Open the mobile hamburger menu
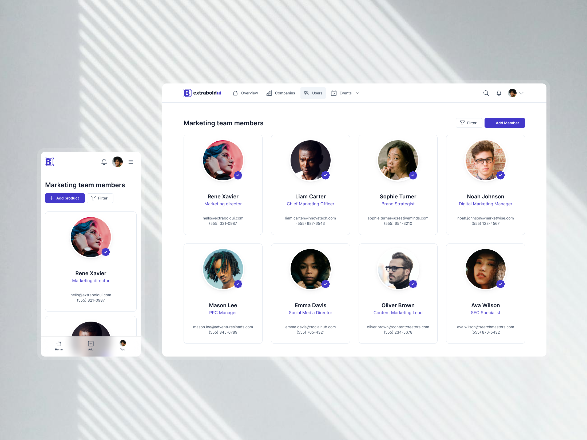The height and width of the screenshot is (440, 587). coord(131,162)
